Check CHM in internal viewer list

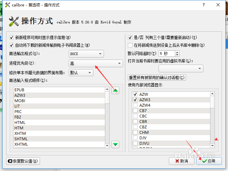tap(135, 132)
